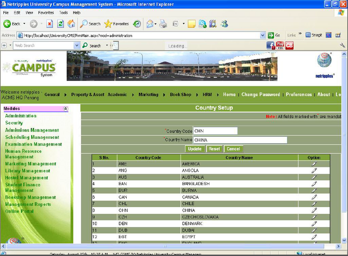Click the Reset button

click(x=214, y=149)
